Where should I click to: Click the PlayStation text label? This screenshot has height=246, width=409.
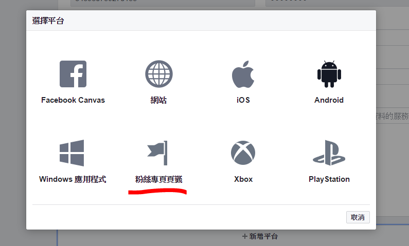(x=329, y=179)
